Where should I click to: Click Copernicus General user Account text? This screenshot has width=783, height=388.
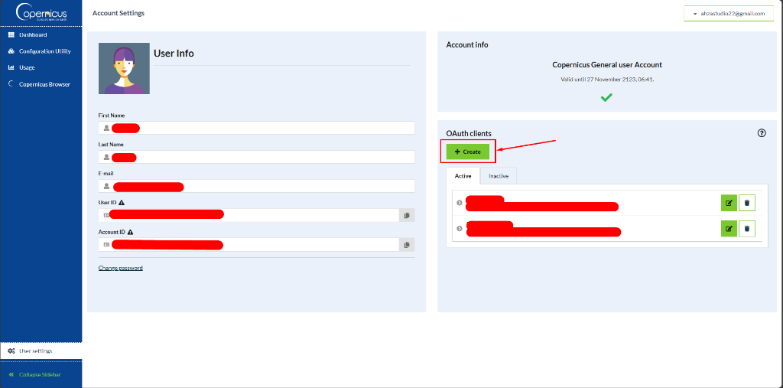click(606, 65)
